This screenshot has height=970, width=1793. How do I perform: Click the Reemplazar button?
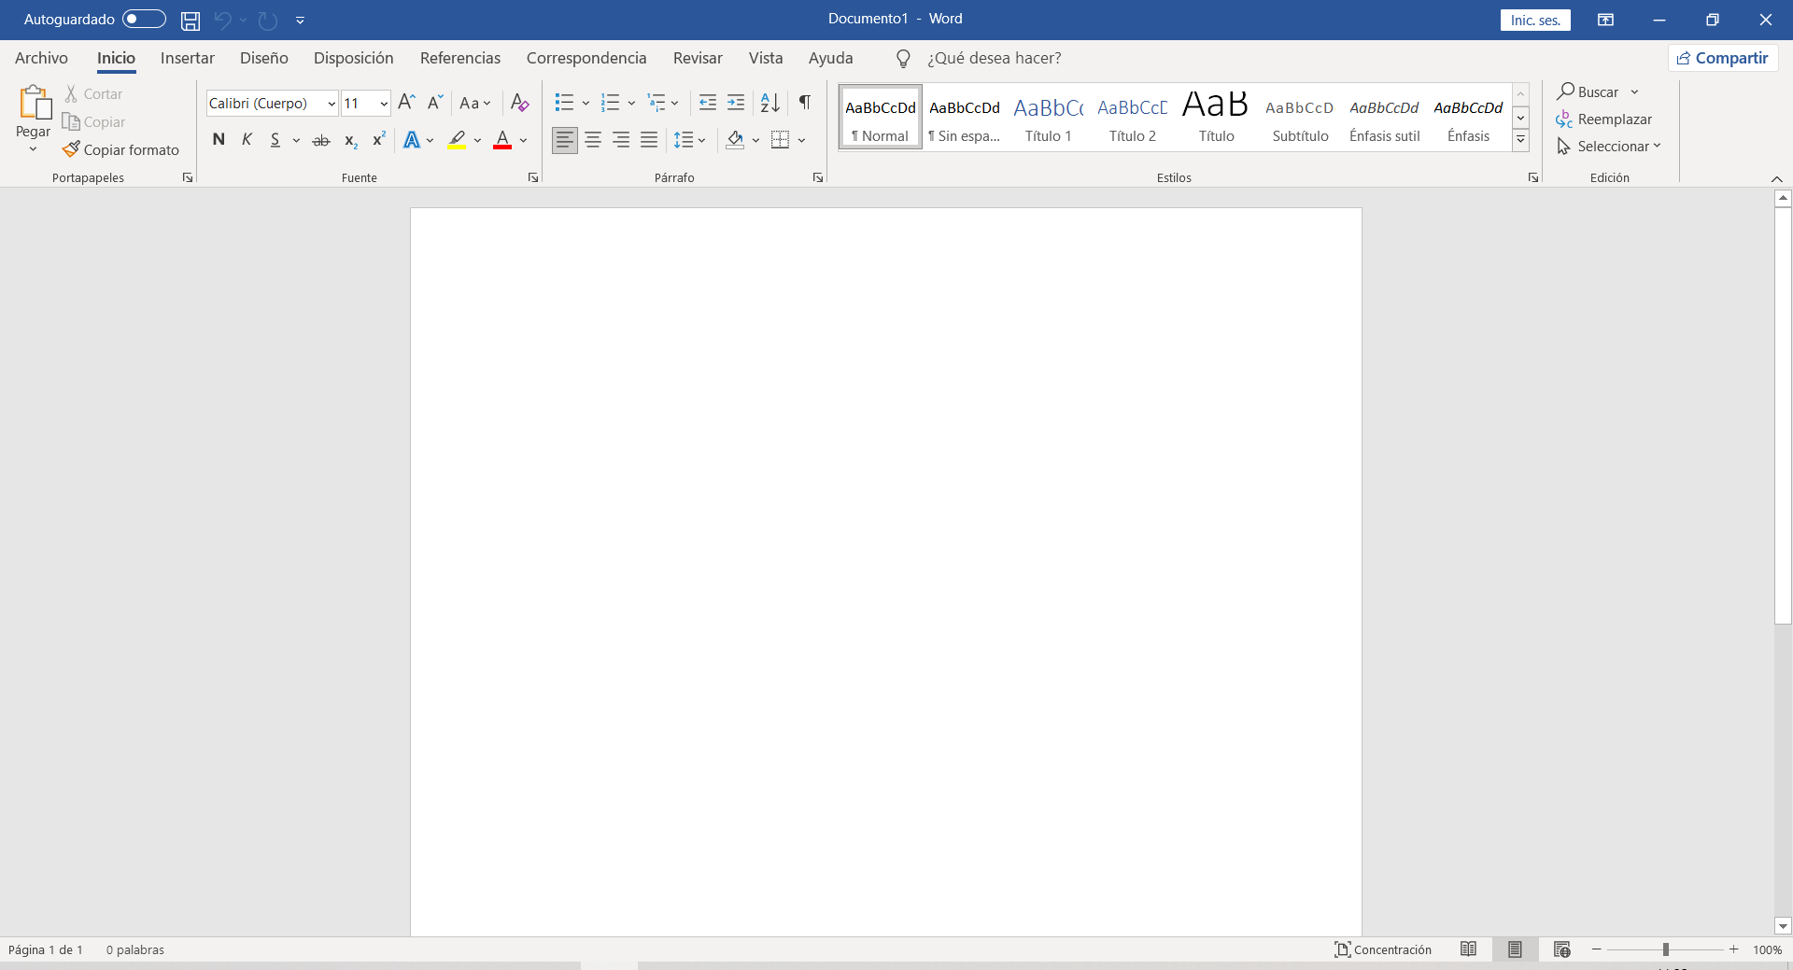[1604, 119]
